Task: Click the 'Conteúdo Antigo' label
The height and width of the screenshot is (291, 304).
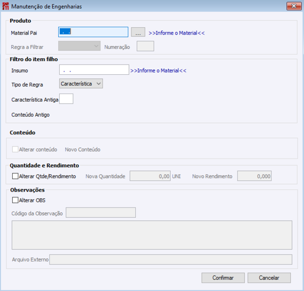Action: pyautogui.click(x=31, y=115)
